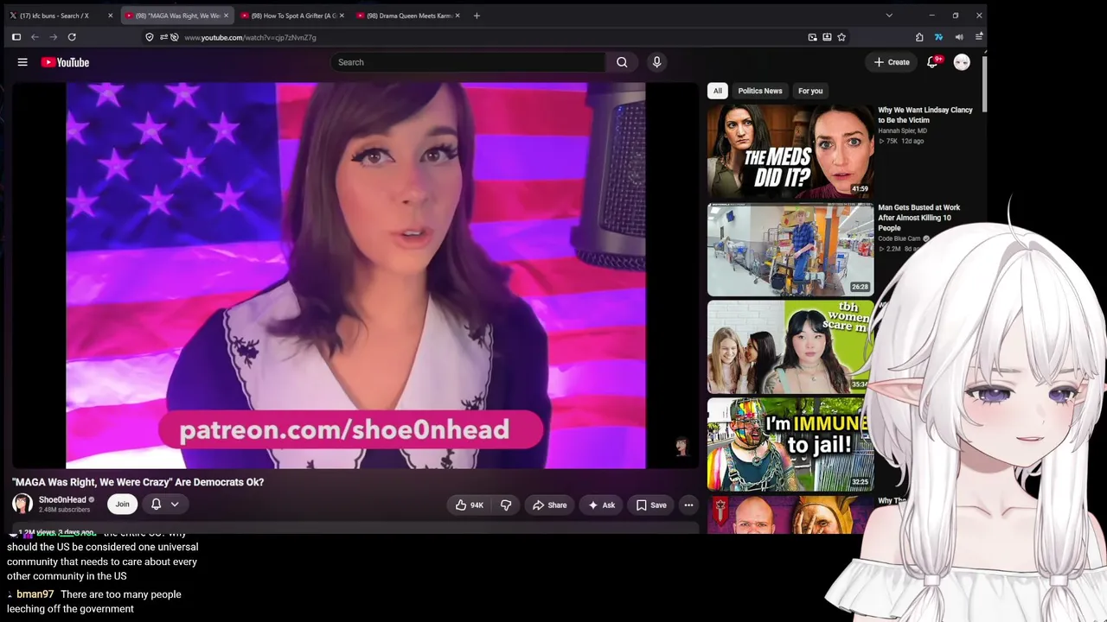
Task: Start voice search with the microphone
Action: tap(656, 62)
